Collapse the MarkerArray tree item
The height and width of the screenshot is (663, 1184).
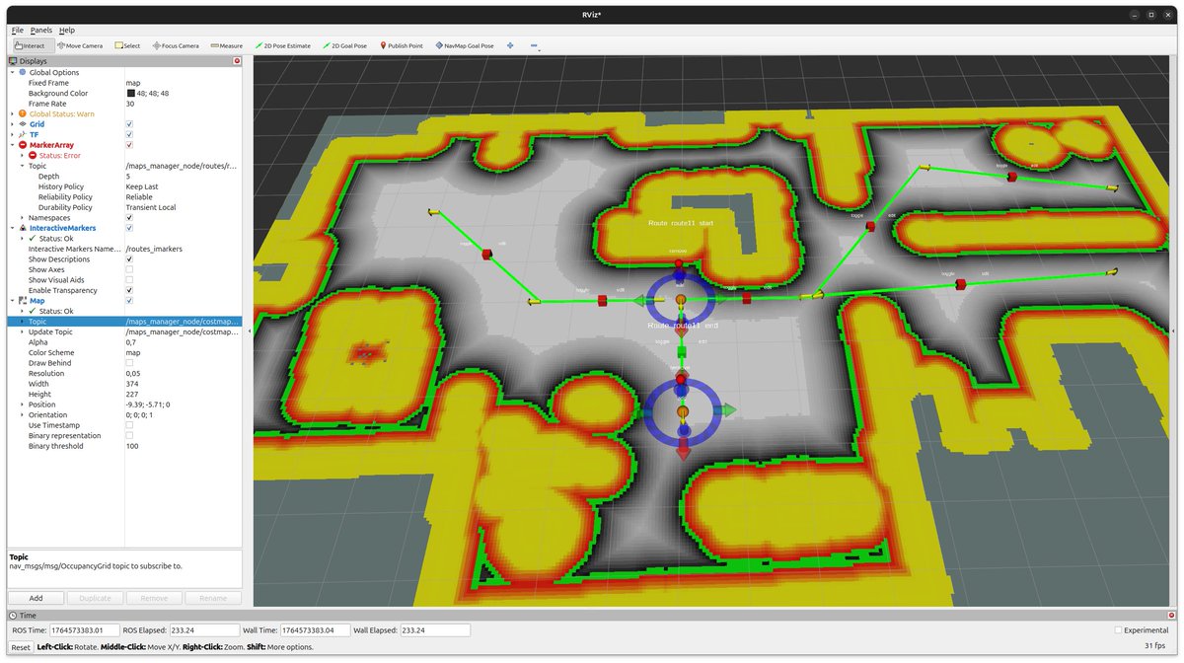click(x=13, y=144)
